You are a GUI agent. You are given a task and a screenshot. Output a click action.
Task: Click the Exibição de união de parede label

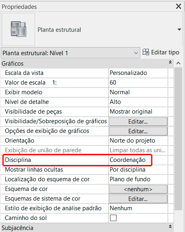click(43, 150)
